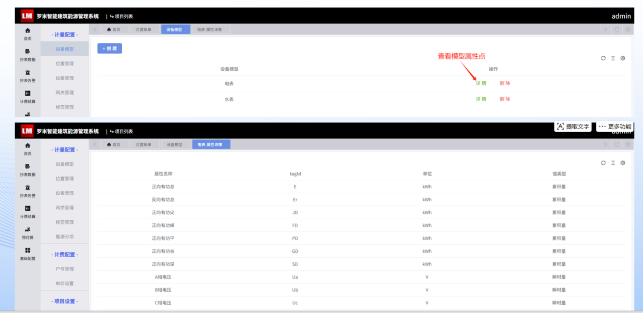The image size is (643, 313).
Task: Open column settings gear in upper table
Action: [x=623, y=58]
